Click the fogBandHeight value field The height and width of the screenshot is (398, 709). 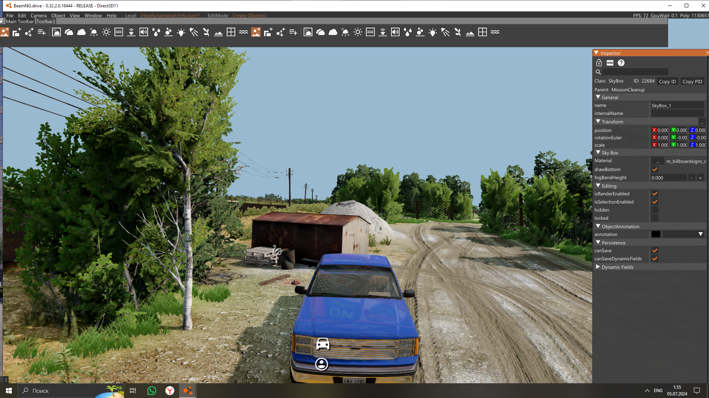pos(669,178)
